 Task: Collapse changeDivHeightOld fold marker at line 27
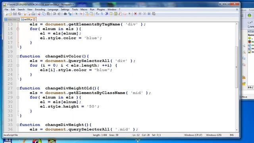point(18,88)
